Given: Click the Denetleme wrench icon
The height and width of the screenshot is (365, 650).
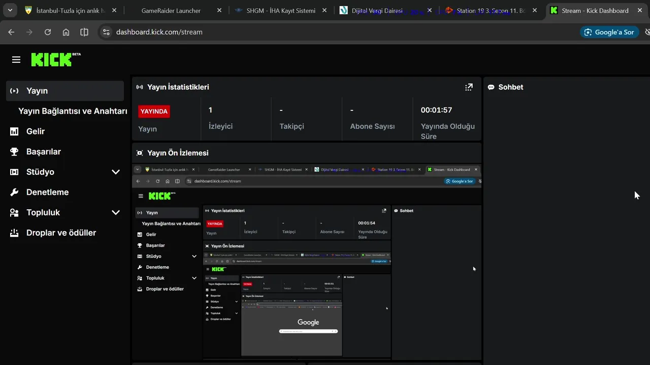Looking at the screenshot, I should click(x=14, y=192).
